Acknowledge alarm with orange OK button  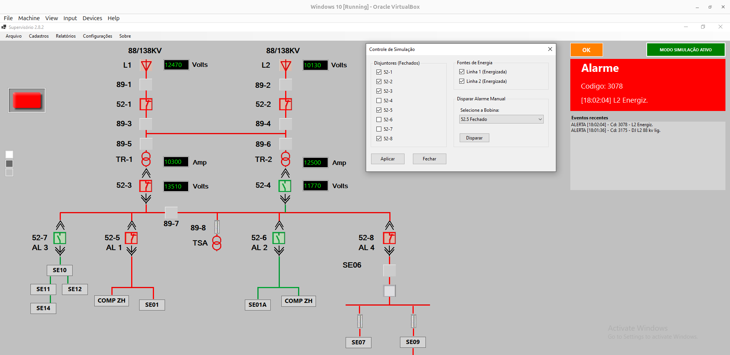coord(586,50)
